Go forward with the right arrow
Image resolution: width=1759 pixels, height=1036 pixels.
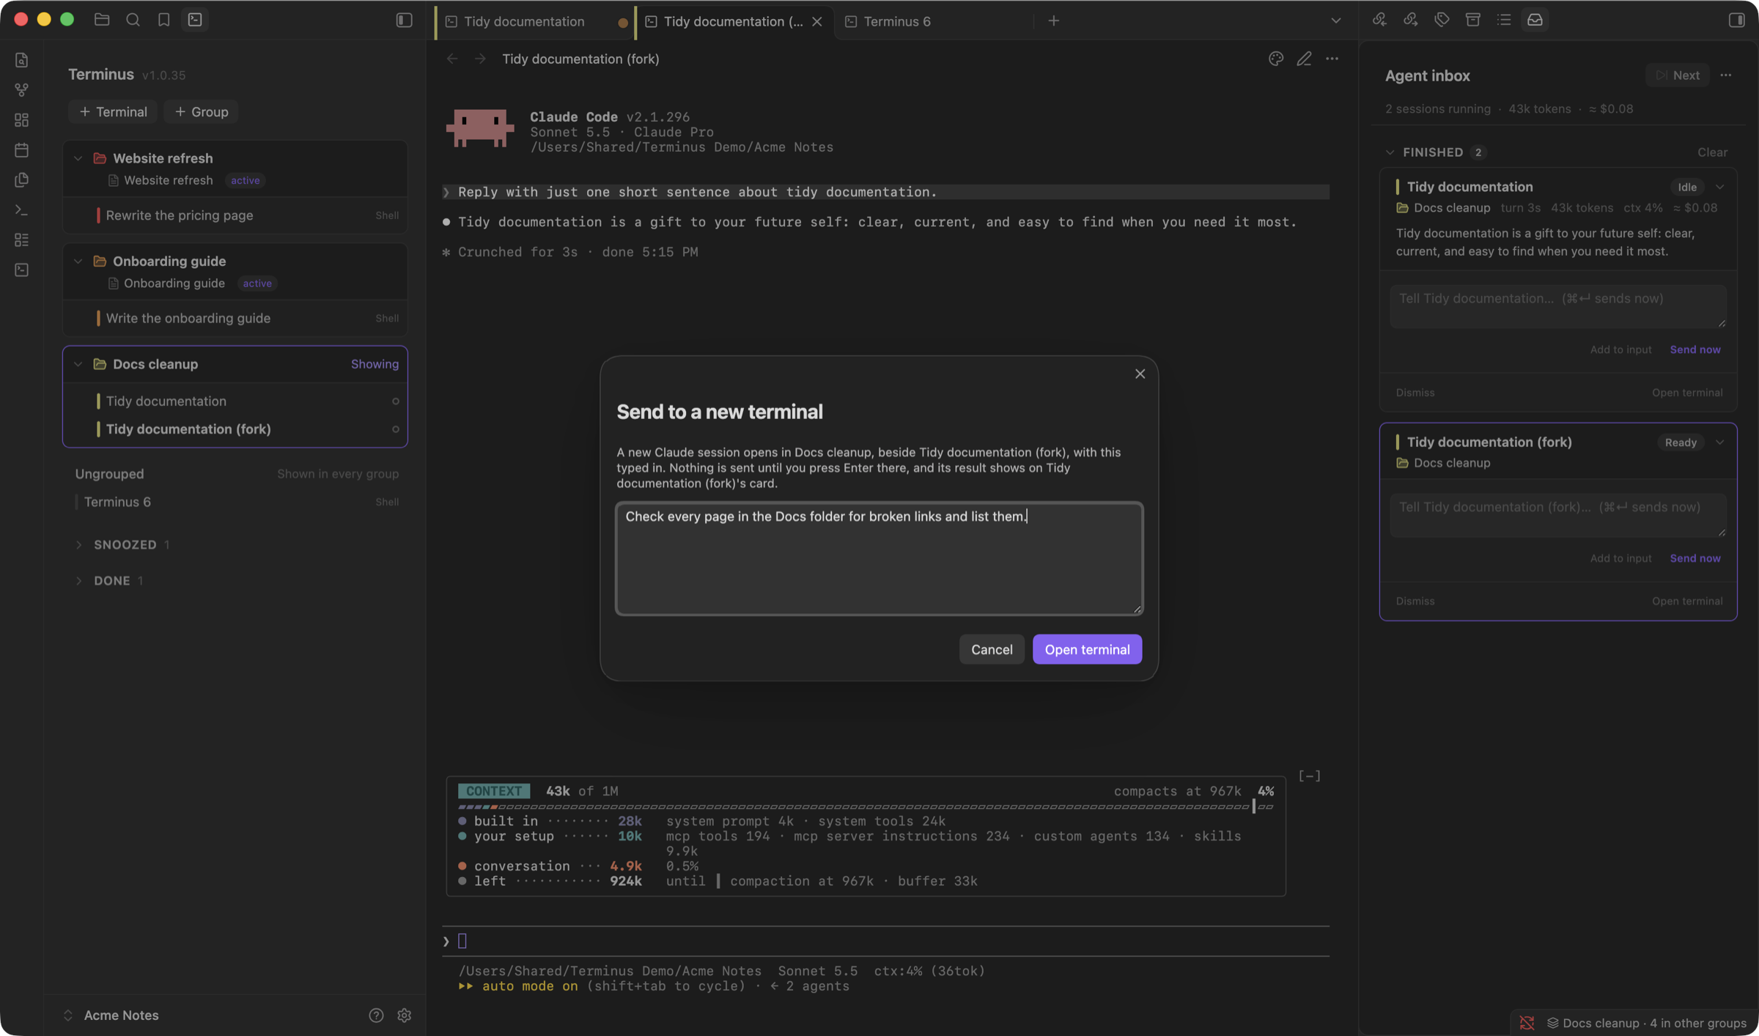480,59
